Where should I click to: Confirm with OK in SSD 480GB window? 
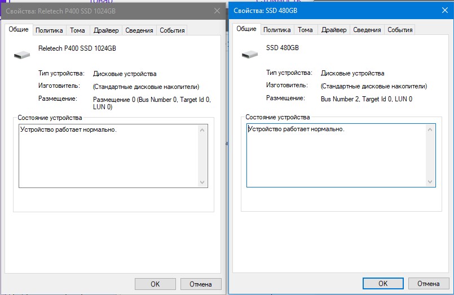[x=383, y=283]
